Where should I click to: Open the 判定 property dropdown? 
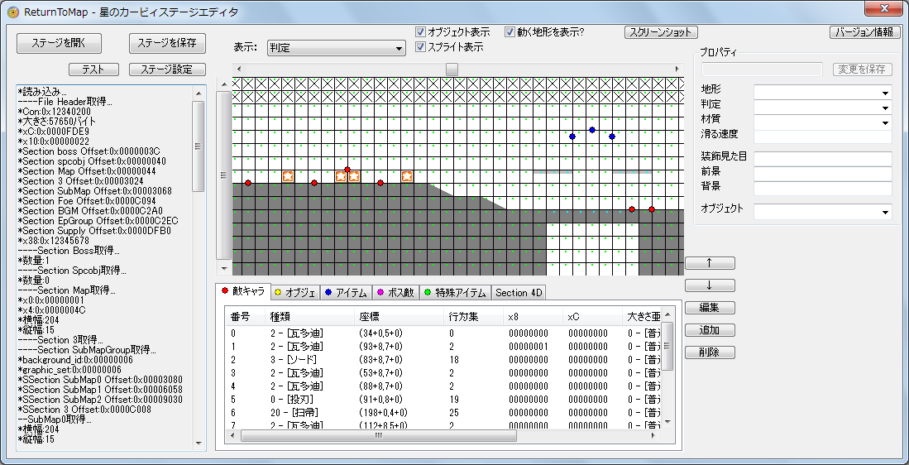(823, 108)
